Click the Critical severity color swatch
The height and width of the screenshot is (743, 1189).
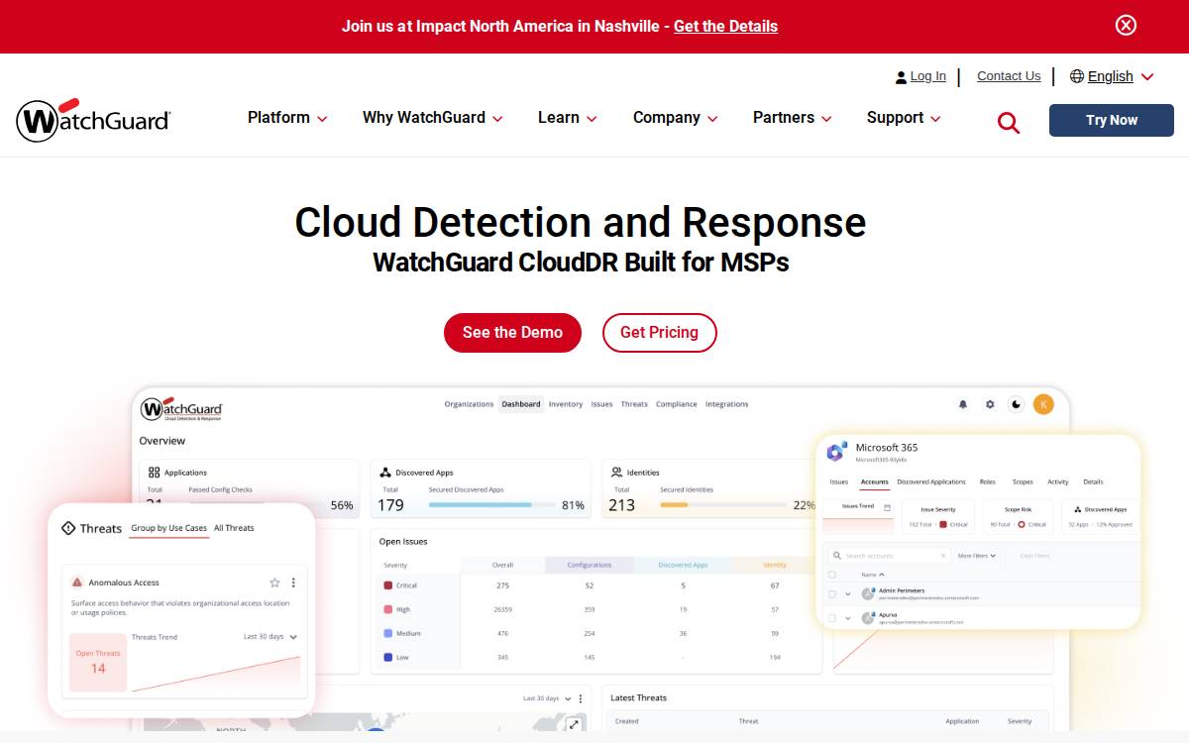388,585
